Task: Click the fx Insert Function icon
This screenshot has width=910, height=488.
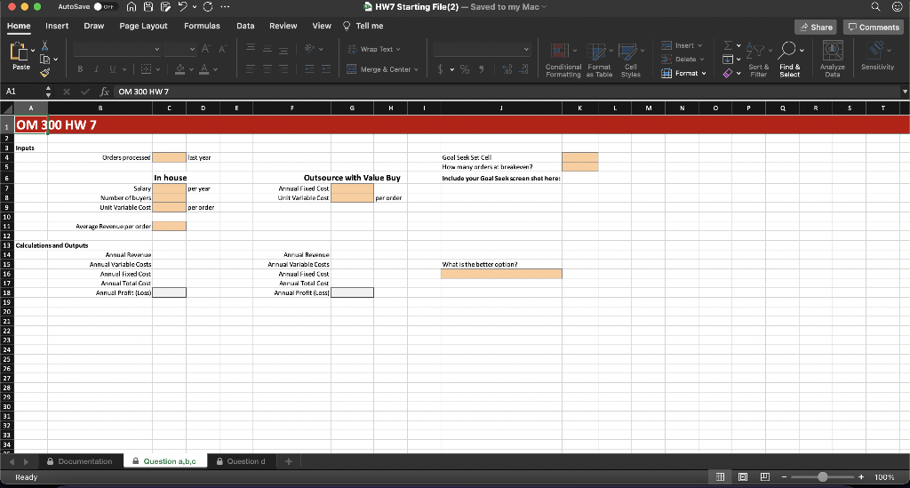Action: pyautogui.click(x=105, y=92)
